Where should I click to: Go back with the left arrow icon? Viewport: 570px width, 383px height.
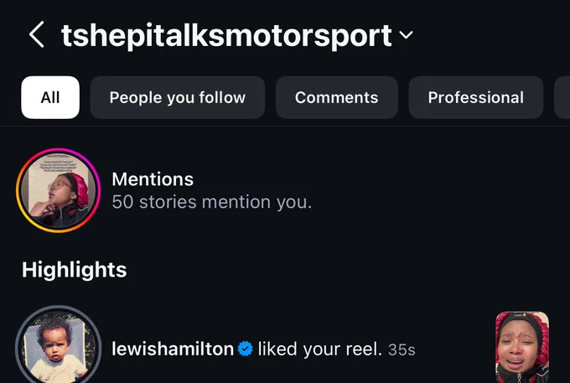click(36, 34)
